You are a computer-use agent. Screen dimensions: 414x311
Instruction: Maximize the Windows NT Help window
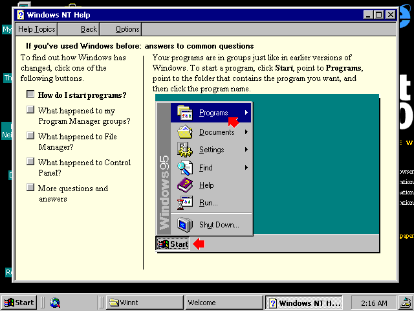378,15
